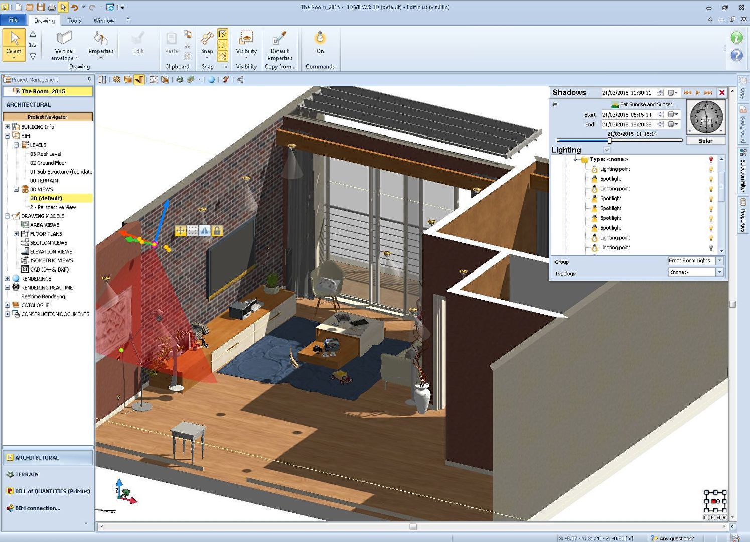Open the Group dropdown showing Front Room Lights
The height and width of the screenshot is (542, 750).
pyautogui.click(x=719, y=261)
